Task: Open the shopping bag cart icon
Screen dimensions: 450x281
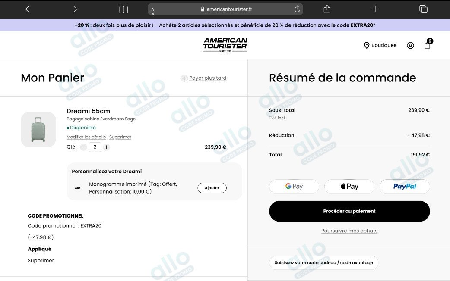Action: [x=428, y=44]
